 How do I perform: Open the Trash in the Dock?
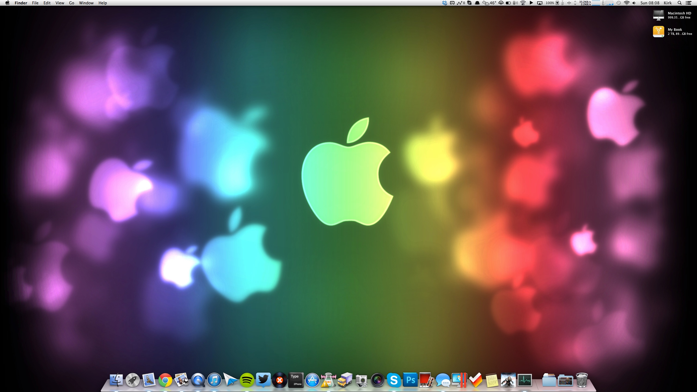582,380
